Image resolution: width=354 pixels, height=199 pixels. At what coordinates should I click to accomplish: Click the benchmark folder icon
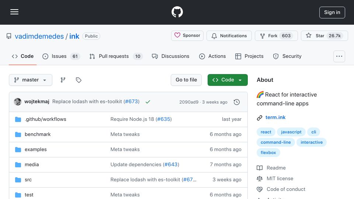pyautogui.click(x=18, y=135)
